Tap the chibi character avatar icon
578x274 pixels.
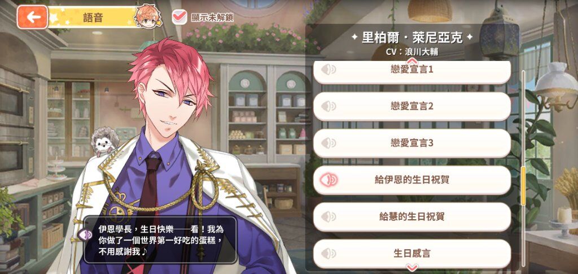(148, 17)
